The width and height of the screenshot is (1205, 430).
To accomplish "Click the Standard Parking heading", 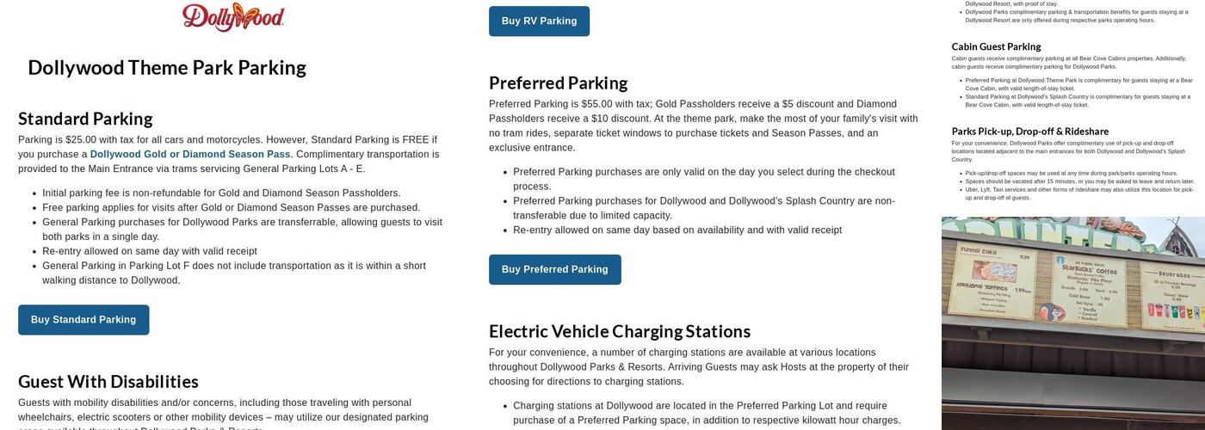I will [85, 119].
